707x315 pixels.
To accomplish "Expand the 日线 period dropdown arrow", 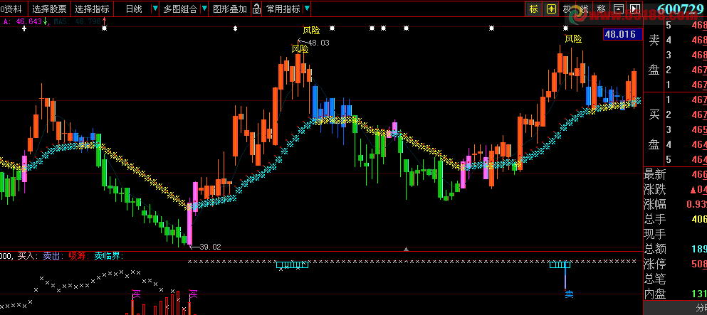I will click(155, 9).
